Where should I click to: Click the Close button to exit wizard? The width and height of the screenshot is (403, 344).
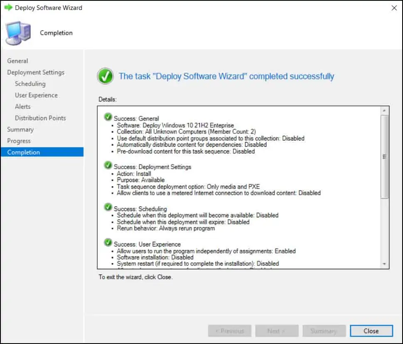[x=371, y=331]
